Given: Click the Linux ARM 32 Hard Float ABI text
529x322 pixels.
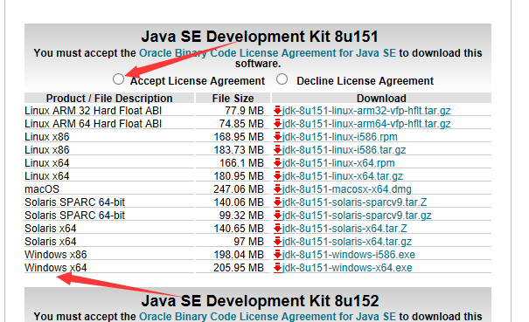Looking at the screenshot, I should 93,111.
